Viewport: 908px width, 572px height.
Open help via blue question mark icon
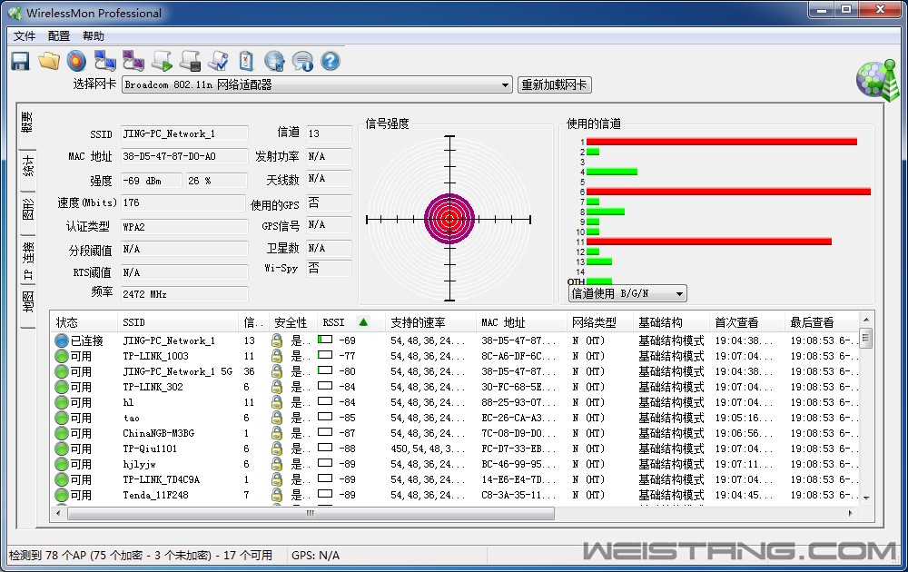point(331,61)
